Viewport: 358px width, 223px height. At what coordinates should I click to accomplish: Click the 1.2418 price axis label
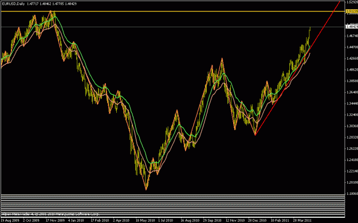(352, 160)
